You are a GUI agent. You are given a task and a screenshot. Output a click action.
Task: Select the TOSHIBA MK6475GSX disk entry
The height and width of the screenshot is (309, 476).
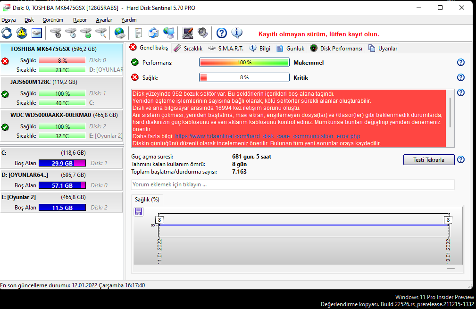pos(62,59)
